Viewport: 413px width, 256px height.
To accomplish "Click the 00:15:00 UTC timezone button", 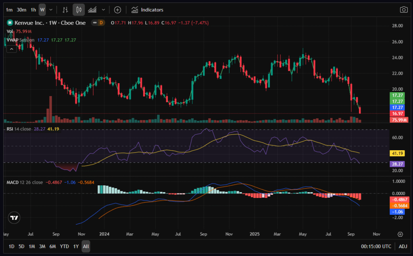I will click(375, 246).
